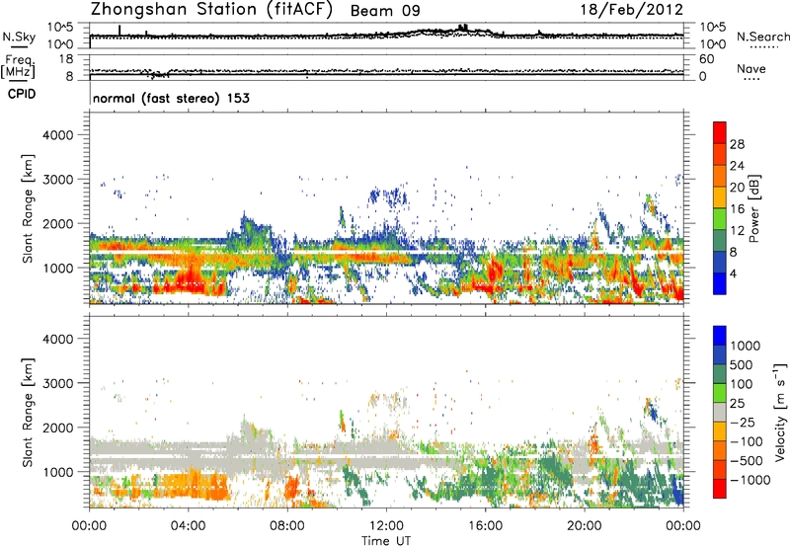This screenshot has width=790, height=547.
Task: Click the 18 tick of the frequency axis
Action: (x=66, y=58)
